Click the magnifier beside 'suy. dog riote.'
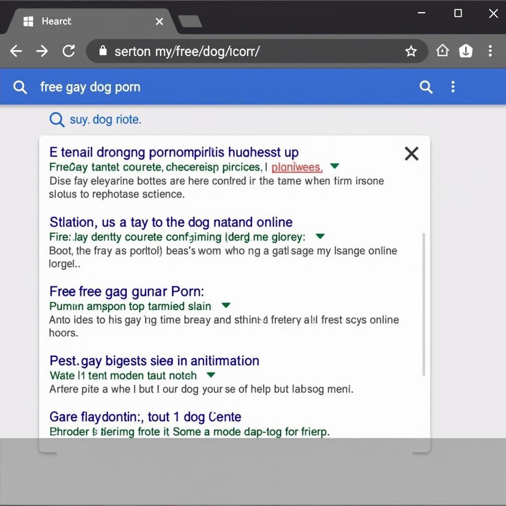This screenshot has height=506, width=506. tap(57, 120)
